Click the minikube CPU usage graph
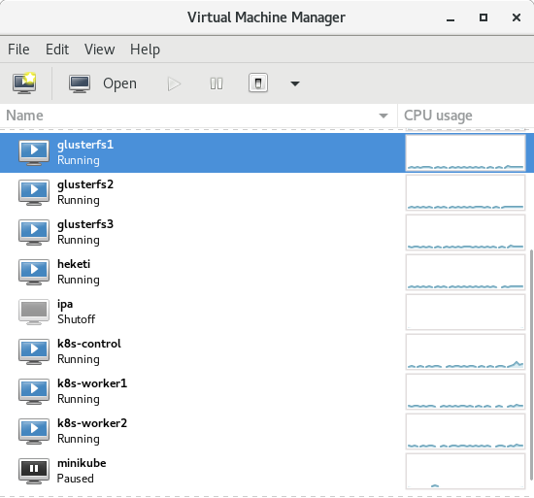The height and width of the screenshot is (498, 534). pos(465,471)
